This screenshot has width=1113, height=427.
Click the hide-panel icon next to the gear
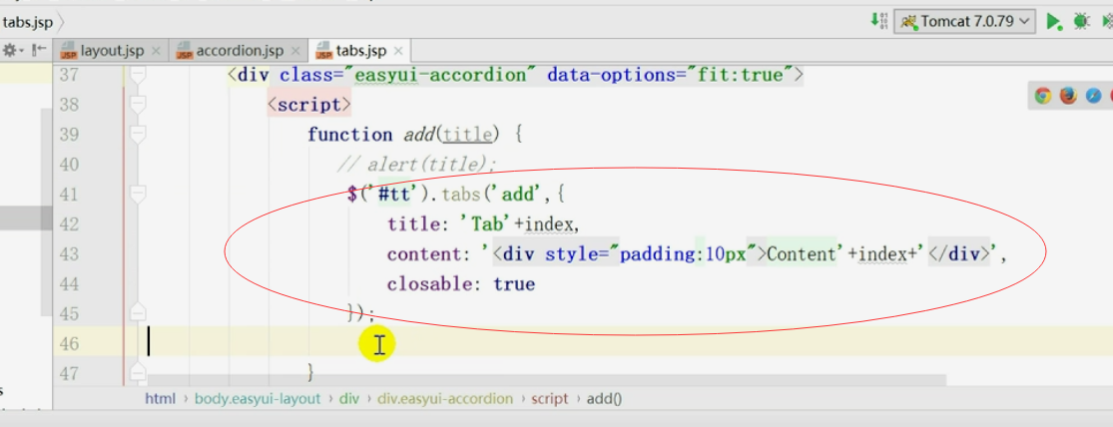[x=40, y=50]
